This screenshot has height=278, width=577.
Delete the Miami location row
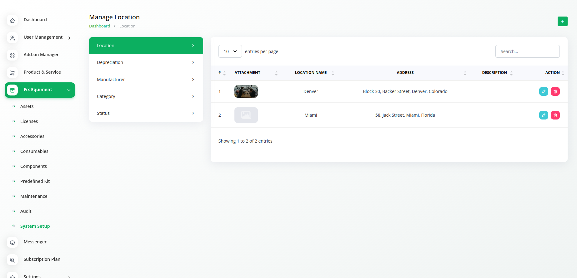555,115
